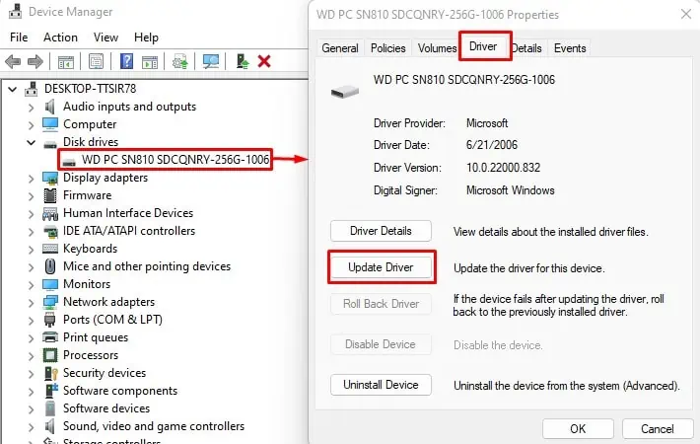Click the Device Manager title bar icon
This screenshot has width=700, height=444.
[15, 11]
